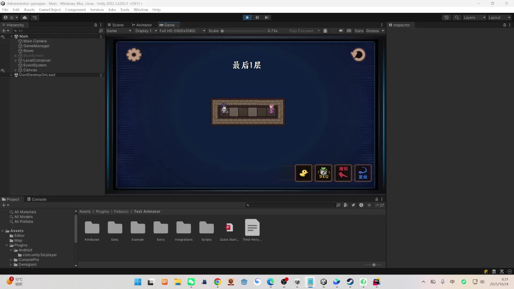Open the Undo History icon
The height and width of the screenshot is (289, 514).
tap(446, 17)
